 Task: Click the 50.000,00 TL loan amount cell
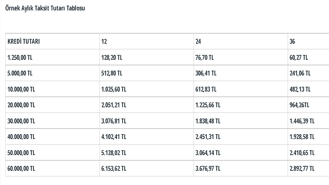click(52, 152)
